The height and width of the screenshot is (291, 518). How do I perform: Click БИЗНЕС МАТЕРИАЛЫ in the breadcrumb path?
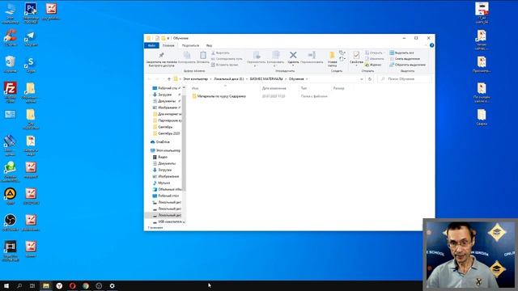click(266, 79)
